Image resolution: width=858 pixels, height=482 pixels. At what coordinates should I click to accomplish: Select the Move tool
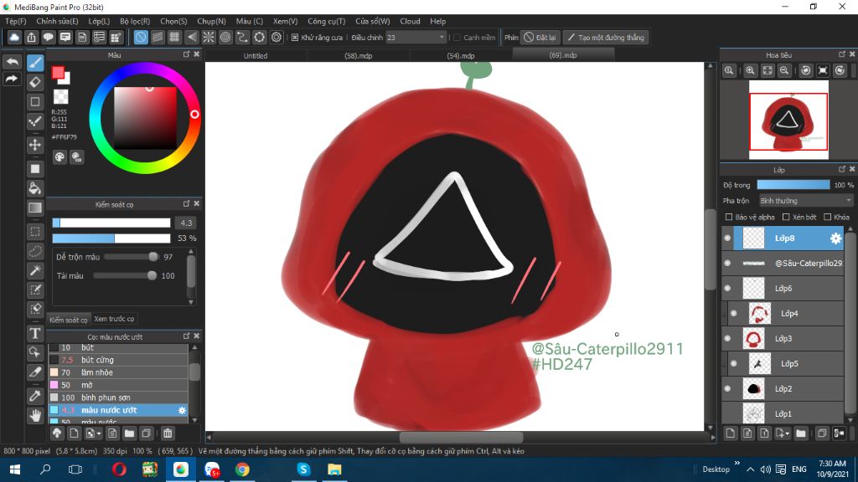coord(35,145)
